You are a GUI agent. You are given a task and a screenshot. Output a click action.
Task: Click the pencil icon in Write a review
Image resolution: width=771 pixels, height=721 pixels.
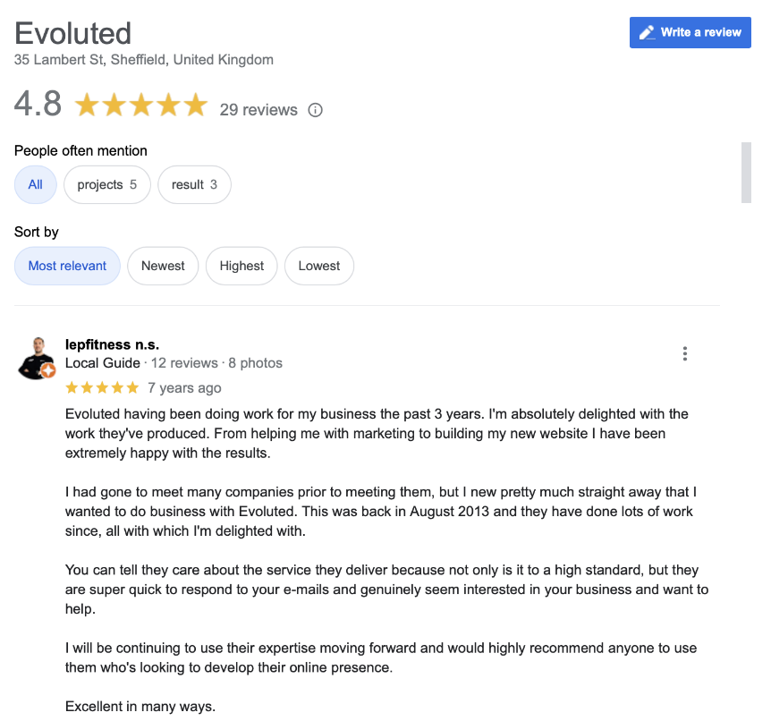pyautogui.click(x=647, y=32)
